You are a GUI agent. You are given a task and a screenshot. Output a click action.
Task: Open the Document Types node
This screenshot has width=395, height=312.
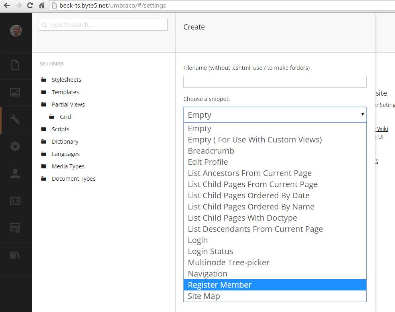point(73,179)
